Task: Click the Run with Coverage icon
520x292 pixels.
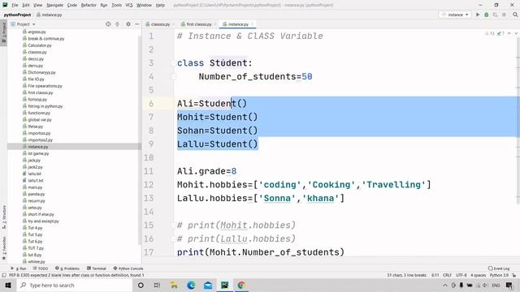Action: (495, 15)
